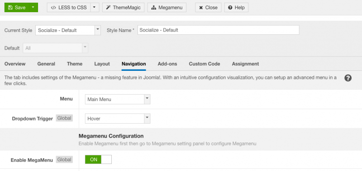Switch to the General tab

pyautogui.click(x=46, y=64)
